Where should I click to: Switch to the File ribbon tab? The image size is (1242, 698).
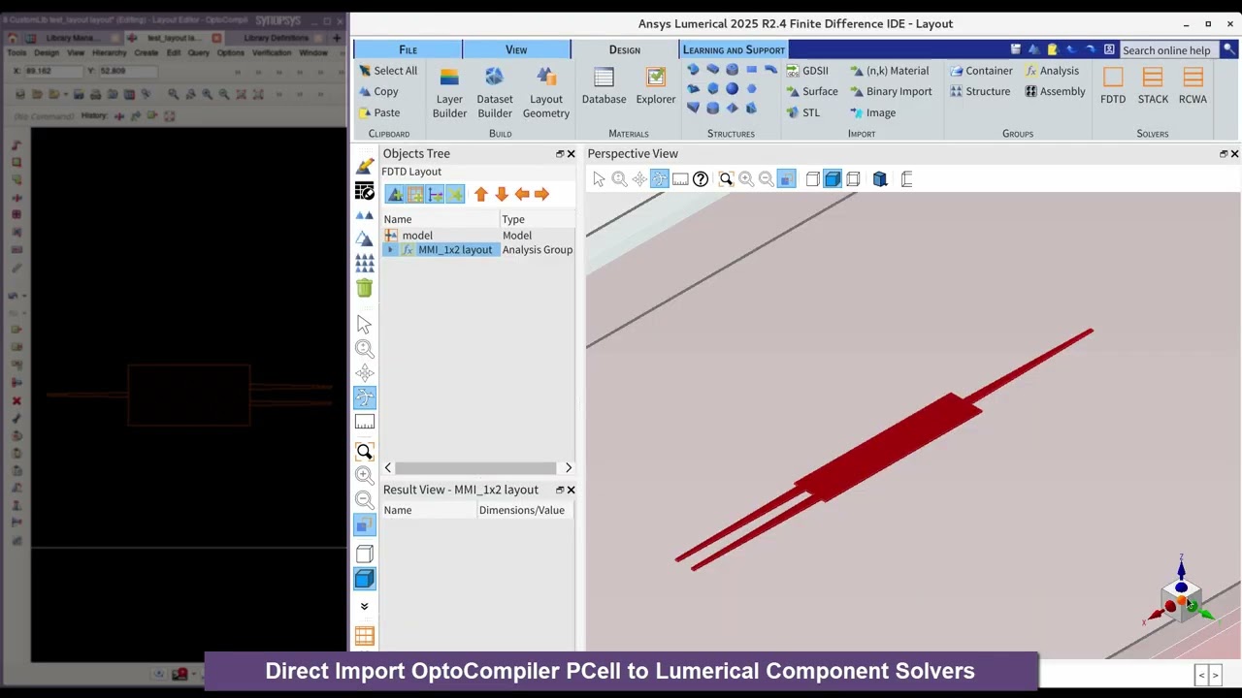point(408,49)
